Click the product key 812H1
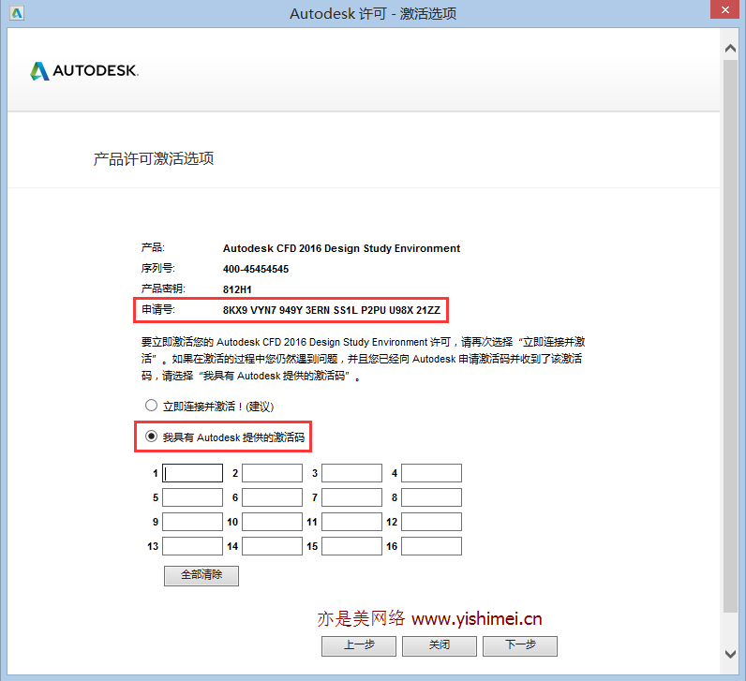The width and height of the screenshot is (746, 681). point(237,289)
